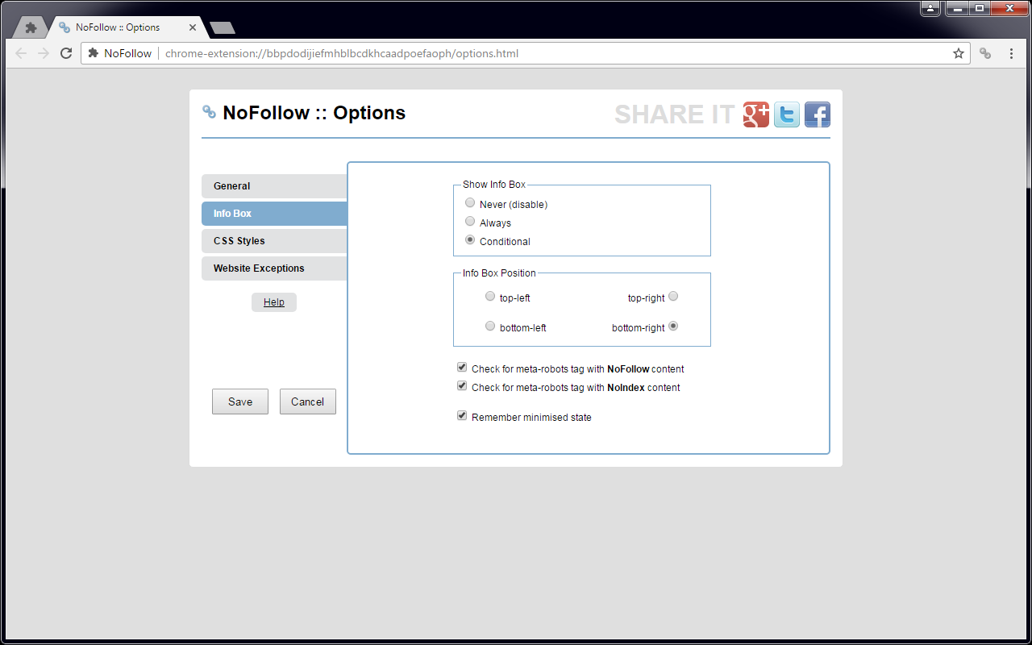The height and width of the screenshot is (645, 1032).
Task: Click the NoFollow :: Options heading
Action: (x=314, y=113)
